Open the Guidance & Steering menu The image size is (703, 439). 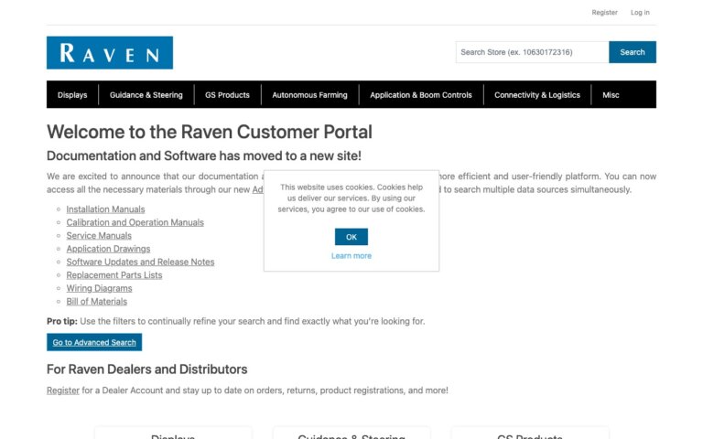tap(146, 95)
